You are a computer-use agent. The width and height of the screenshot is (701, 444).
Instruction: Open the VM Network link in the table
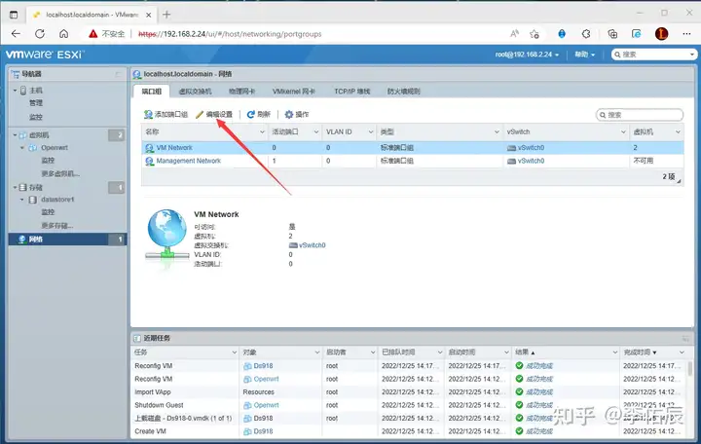point(174,148)
